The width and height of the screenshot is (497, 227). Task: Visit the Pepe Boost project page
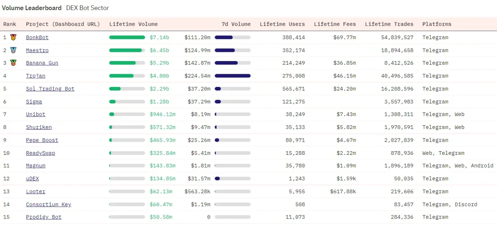click(x=42, y=140)
